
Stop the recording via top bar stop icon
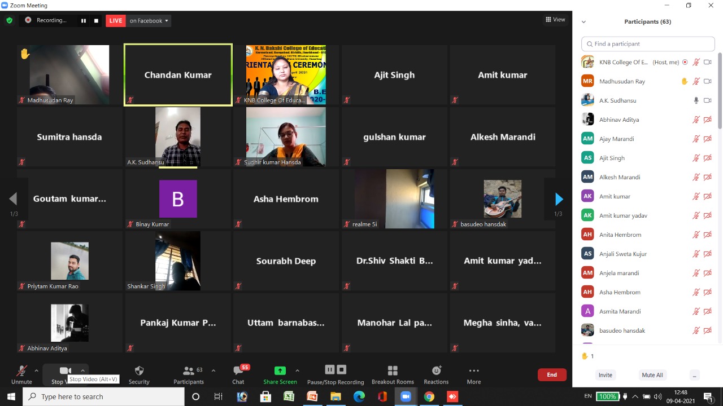click(96, 21)
